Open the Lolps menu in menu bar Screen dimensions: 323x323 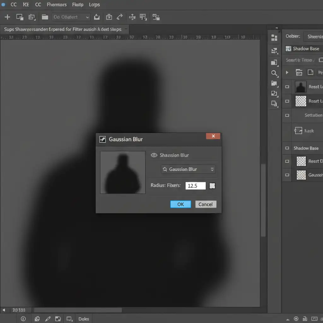click(94, 4)
